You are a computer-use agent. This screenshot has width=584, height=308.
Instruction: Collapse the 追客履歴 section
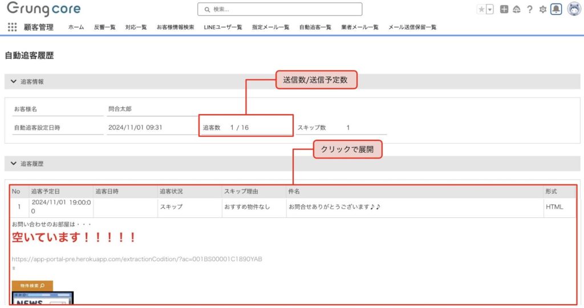pos(14,164)
